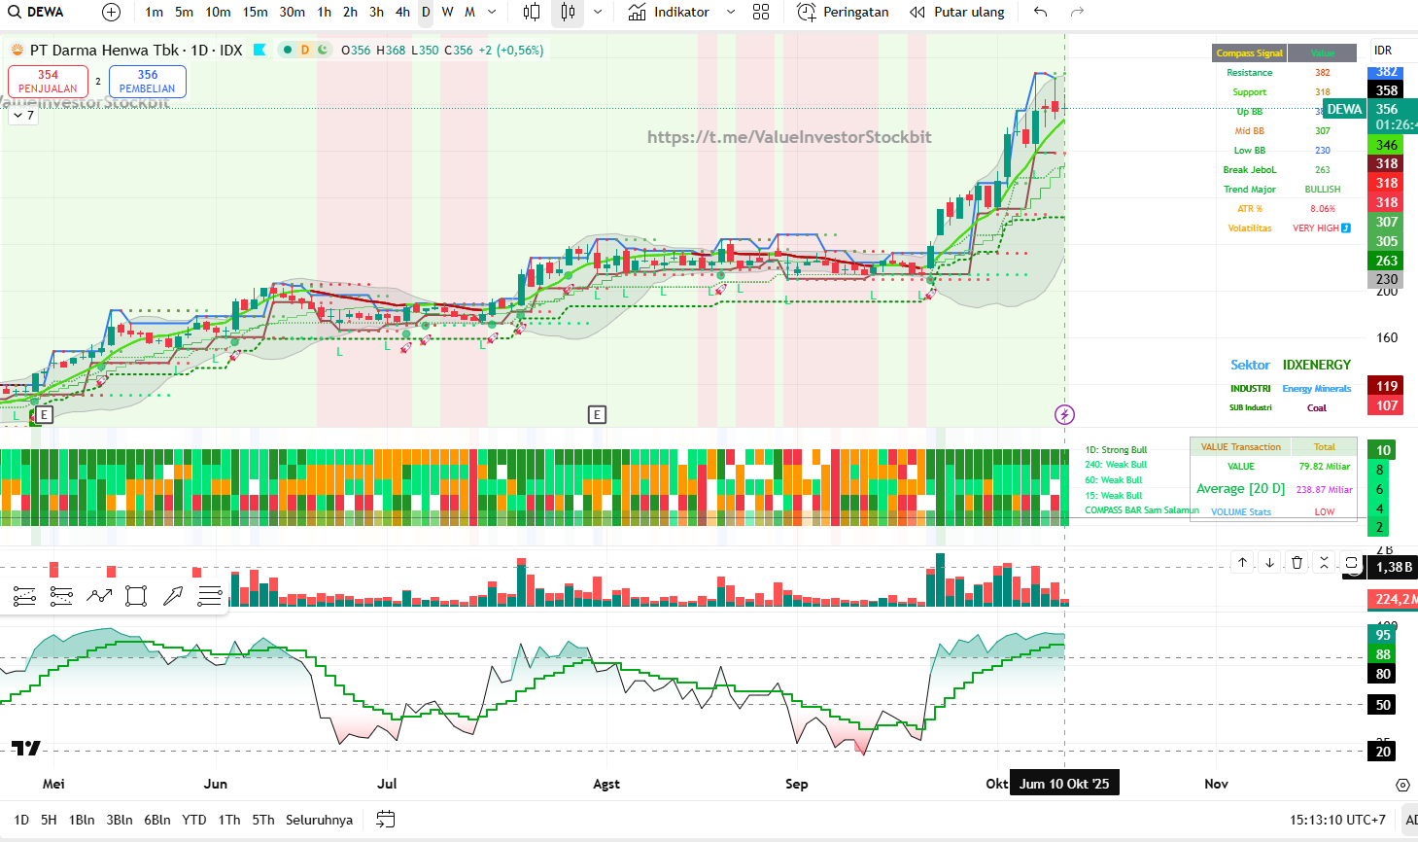This screenshot has height=842, width=1418.
Task: Set date range to 1Bln
Action: coord(82,820)
